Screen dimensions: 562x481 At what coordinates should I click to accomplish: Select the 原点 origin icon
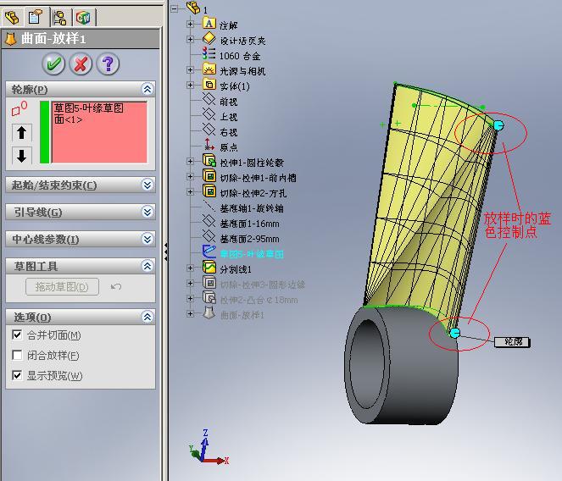click(x=209, y=145)
